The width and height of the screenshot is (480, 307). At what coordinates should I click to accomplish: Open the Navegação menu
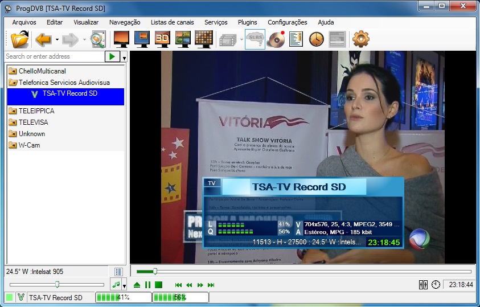125,22
